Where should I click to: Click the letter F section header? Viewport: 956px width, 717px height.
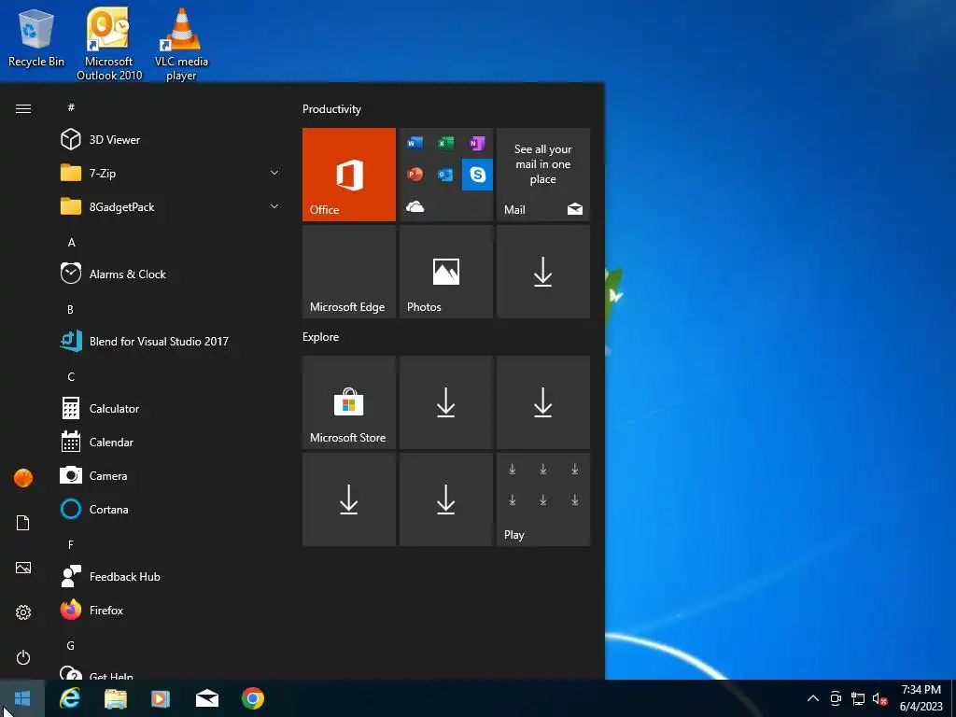(x=71, y=544)
